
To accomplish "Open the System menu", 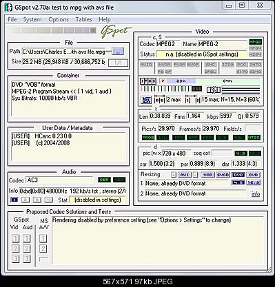I will pyautogui.click(x=32, y=19).
